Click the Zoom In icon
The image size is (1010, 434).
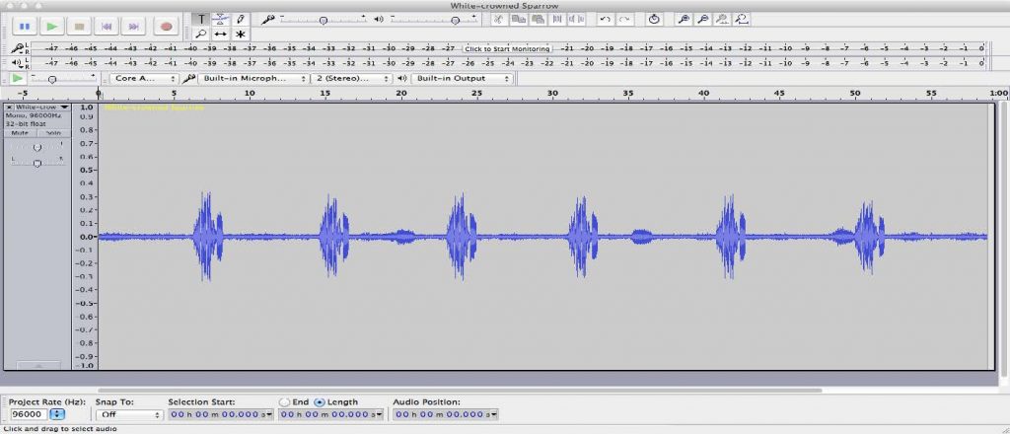[x=684, y=20]
